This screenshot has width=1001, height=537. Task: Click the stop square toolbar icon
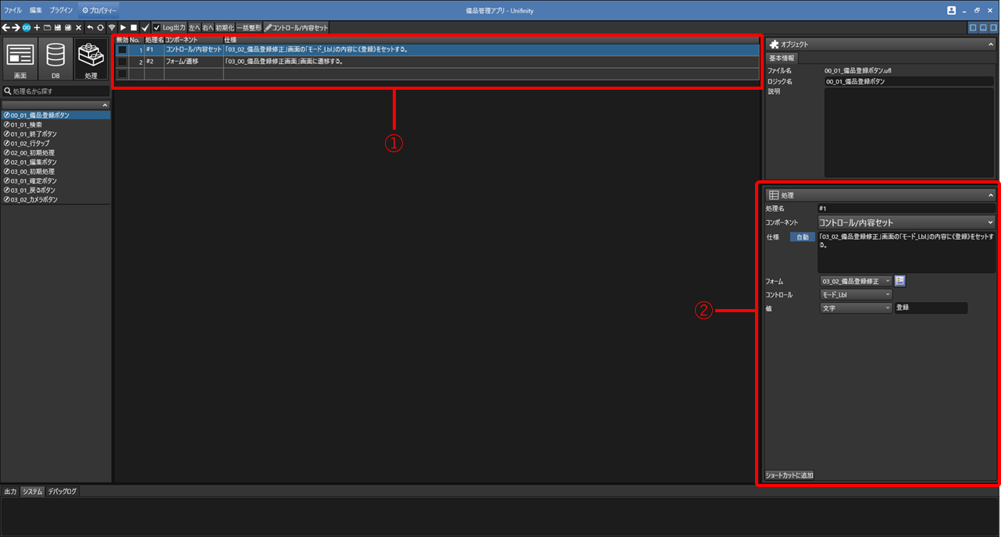point(134,27)
